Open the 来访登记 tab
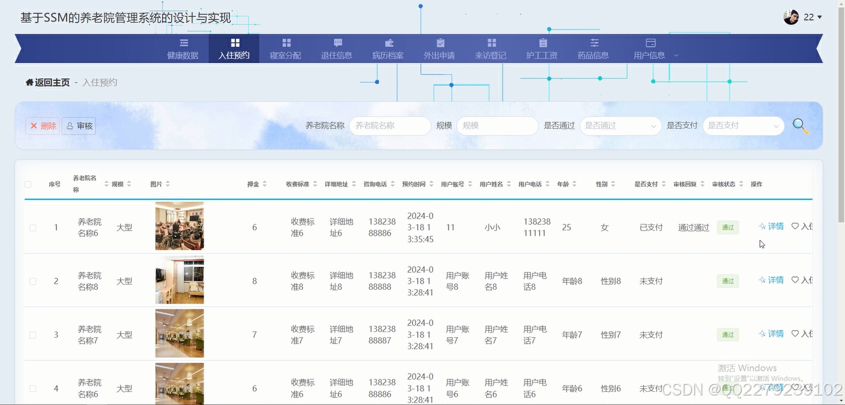Screen dimensions: 845x405 coord(491,49)
